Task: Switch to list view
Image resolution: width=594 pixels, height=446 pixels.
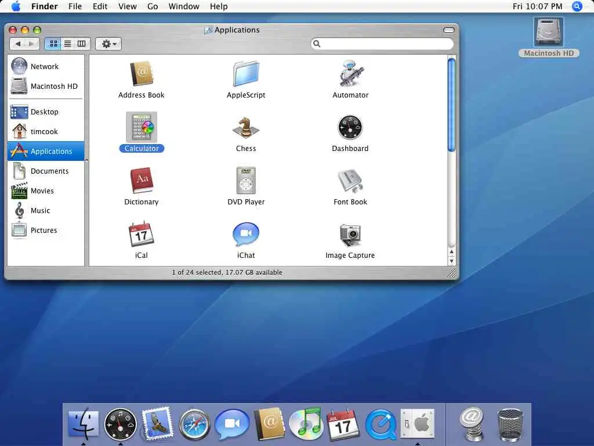Action: (67, 44)
